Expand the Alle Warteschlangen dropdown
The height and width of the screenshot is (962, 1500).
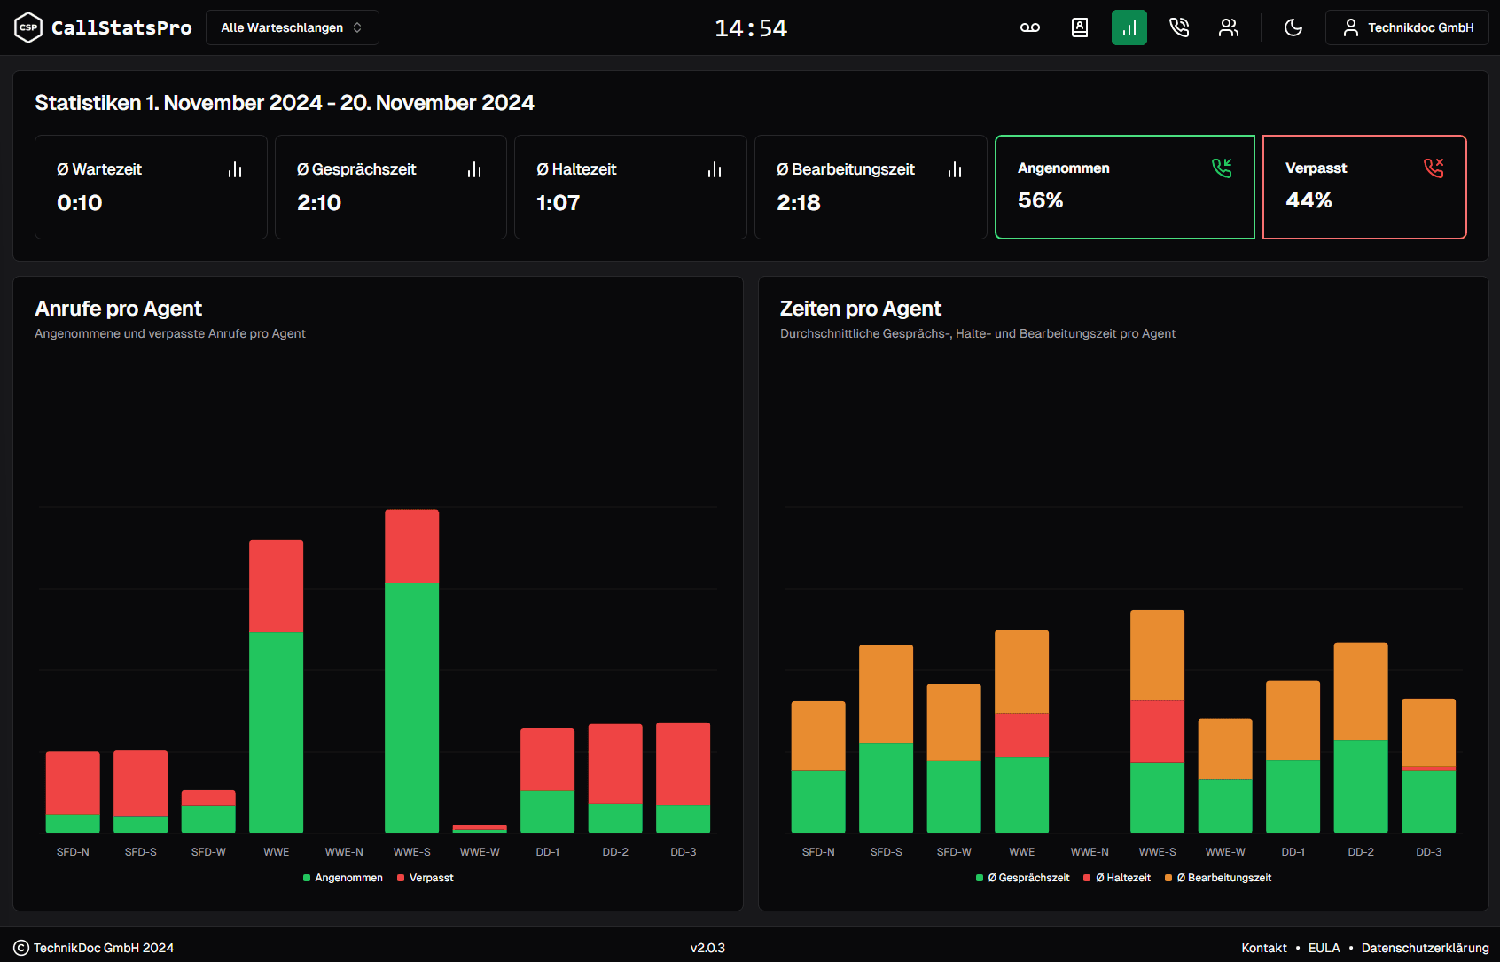pyautogui.click(x=292, y=27)
